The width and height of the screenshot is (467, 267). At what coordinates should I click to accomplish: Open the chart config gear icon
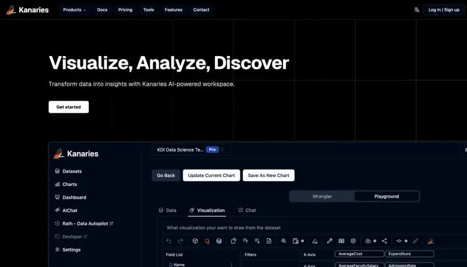(353, 241)
